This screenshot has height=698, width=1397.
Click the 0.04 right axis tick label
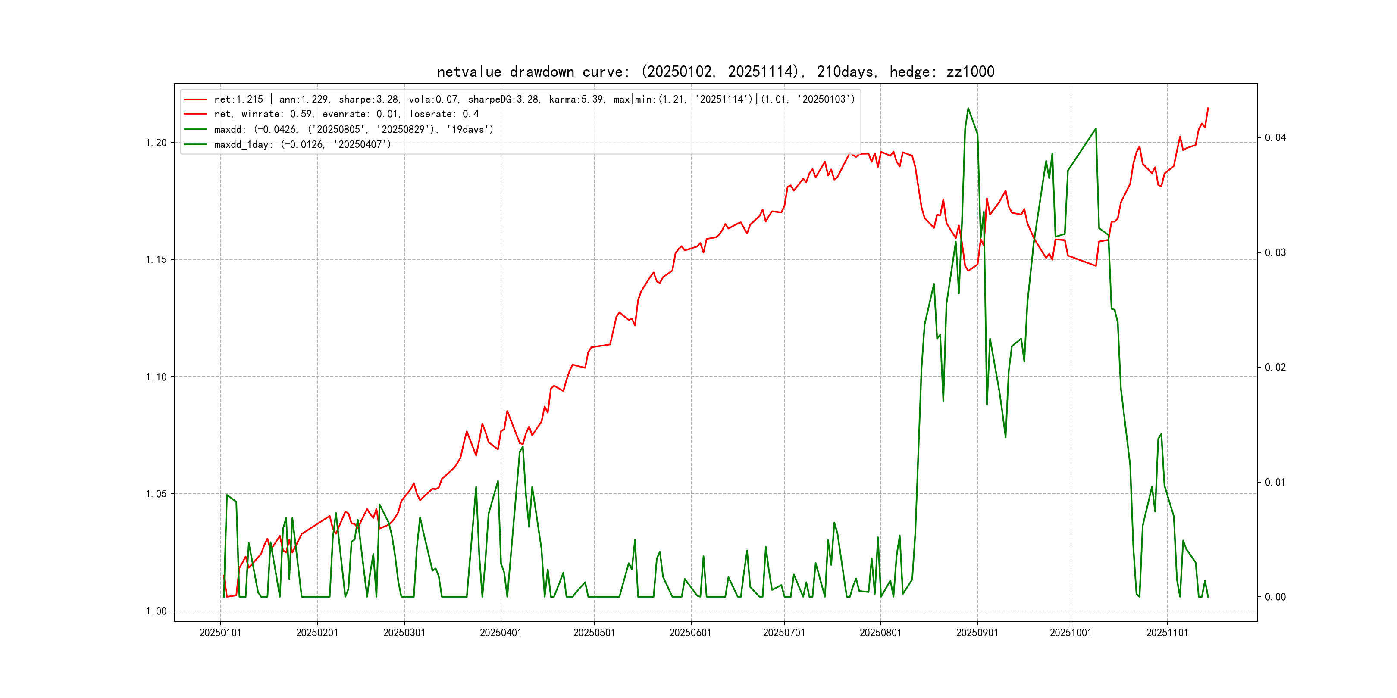pyautogui.click(x=1275, y=137)
